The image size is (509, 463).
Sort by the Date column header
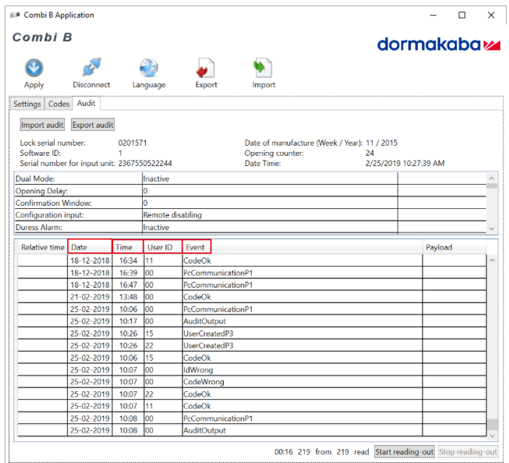(x=90, y=247)
